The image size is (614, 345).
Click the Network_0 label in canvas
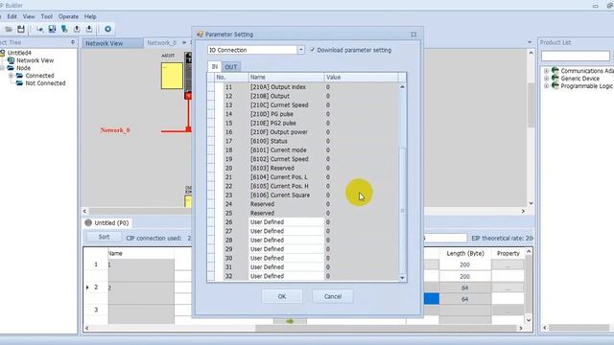click(115, 130)
